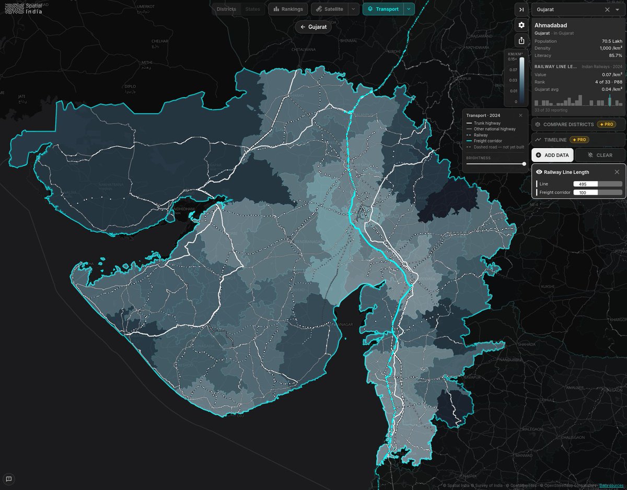Clear the Gujarat search selection
The image size is (627, 490).
[607, 9]
